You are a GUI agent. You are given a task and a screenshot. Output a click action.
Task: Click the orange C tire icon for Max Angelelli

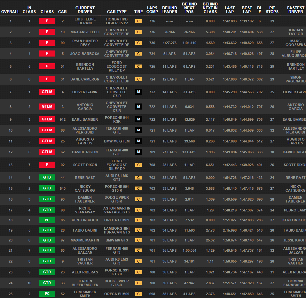click(x=138, y=32)
